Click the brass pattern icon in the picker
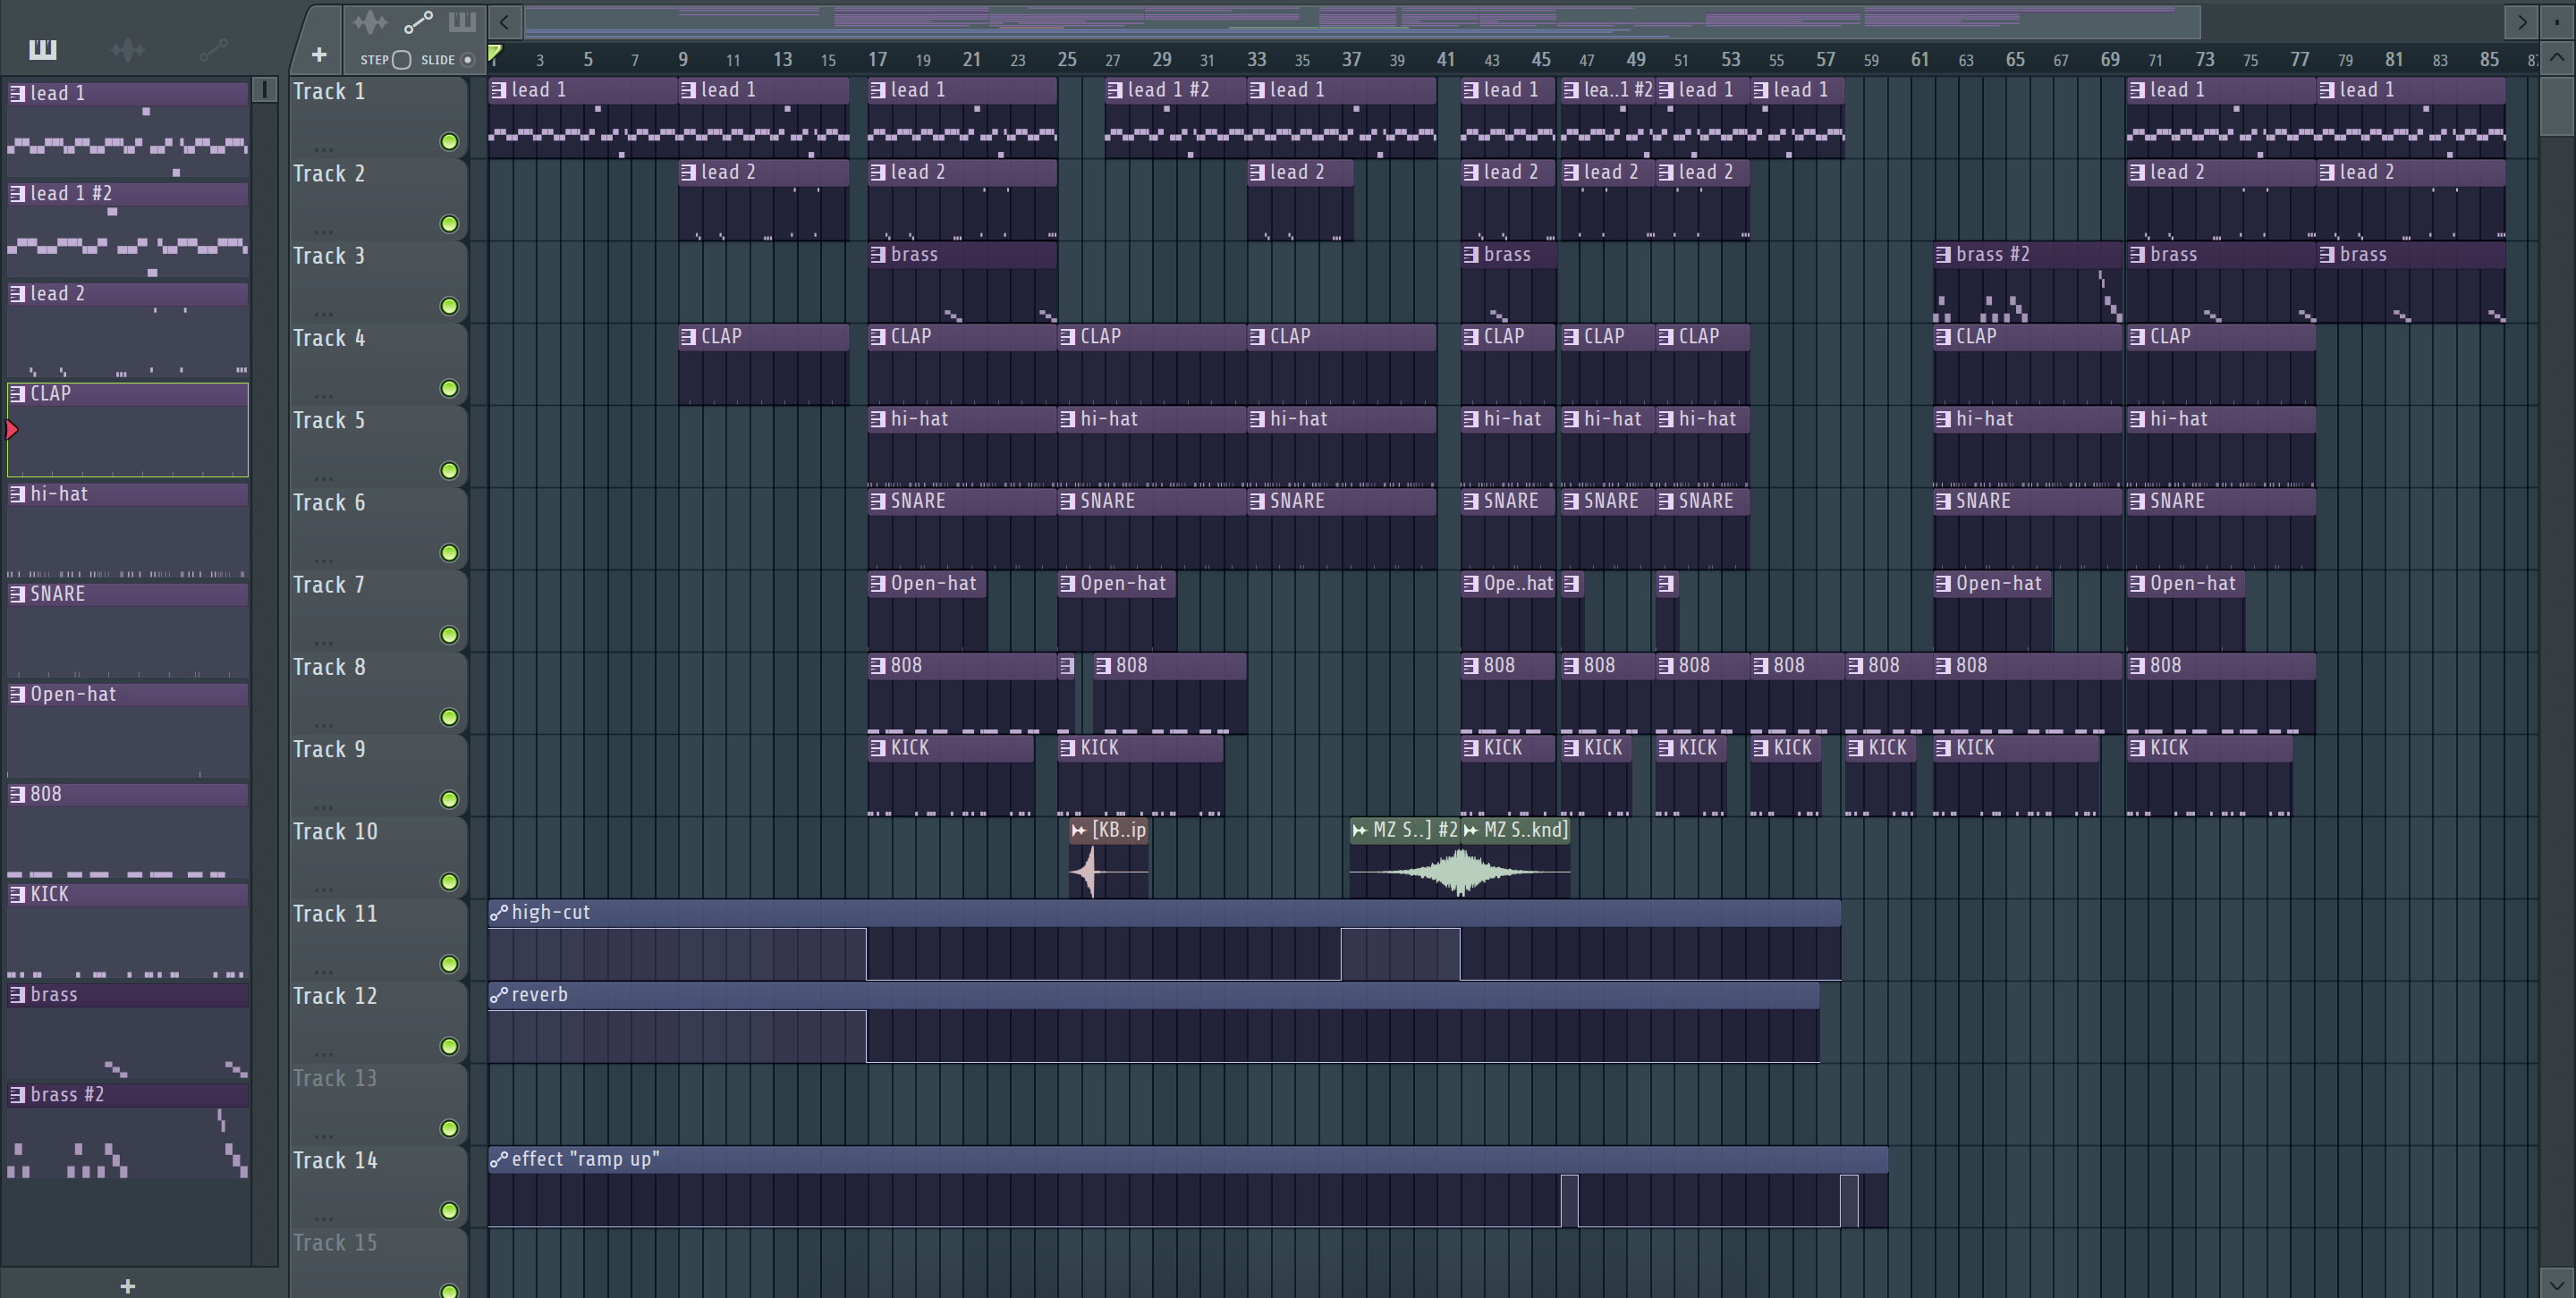 click(18, 994)
